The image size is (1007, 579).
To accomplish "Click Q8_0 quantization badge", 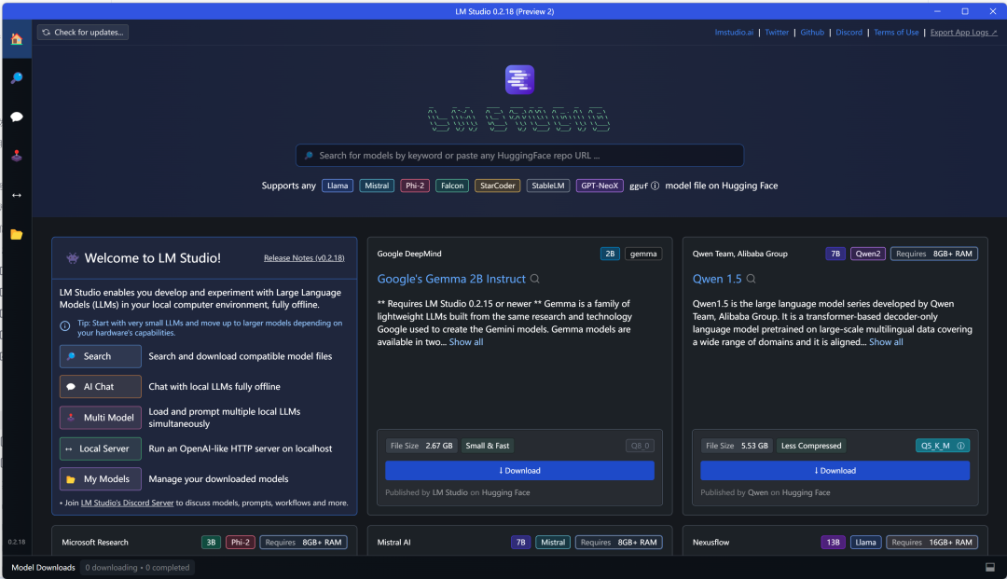I will click(x=640, y=446).
